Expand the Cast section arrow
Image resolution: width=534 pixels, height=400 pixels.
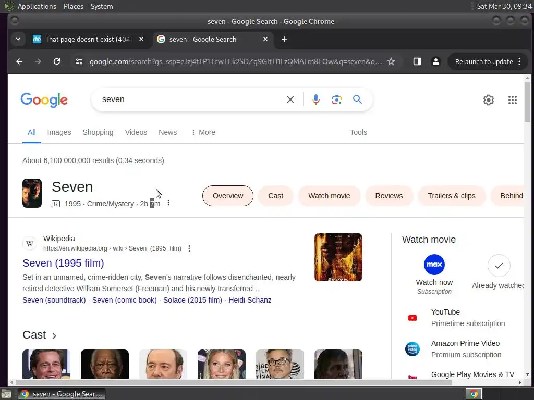tap(54, 336)
